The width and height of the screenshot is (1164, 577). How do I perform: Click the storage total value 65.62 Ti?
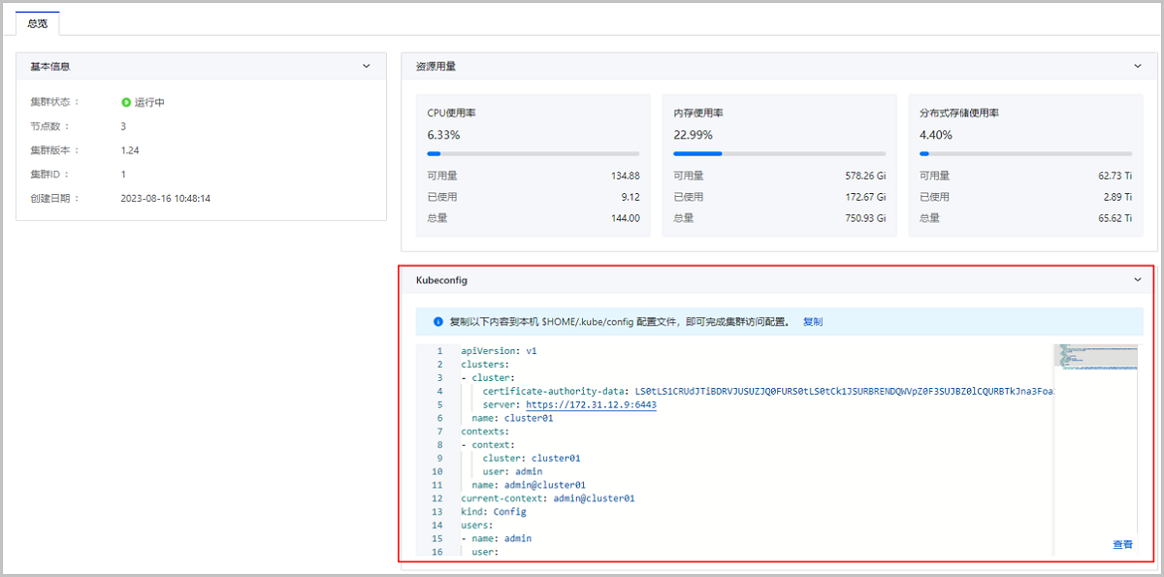point(1115,218)
